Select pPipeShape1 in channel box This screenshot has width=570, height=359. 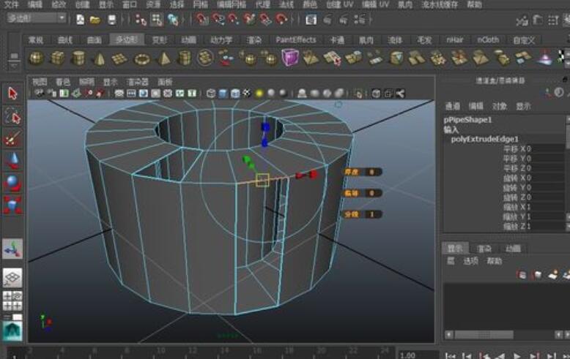click(x=467, y=120)
